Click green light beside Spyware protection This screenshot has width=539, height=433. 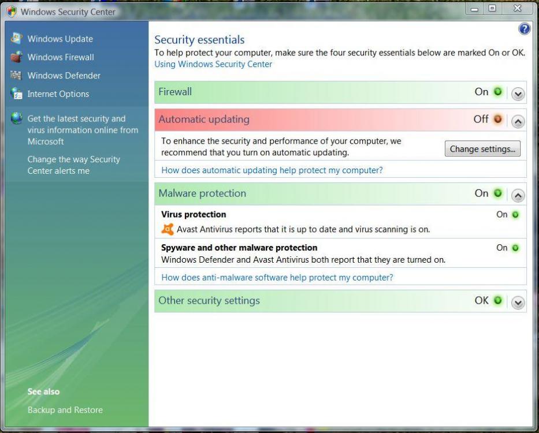tap(515, 248)
